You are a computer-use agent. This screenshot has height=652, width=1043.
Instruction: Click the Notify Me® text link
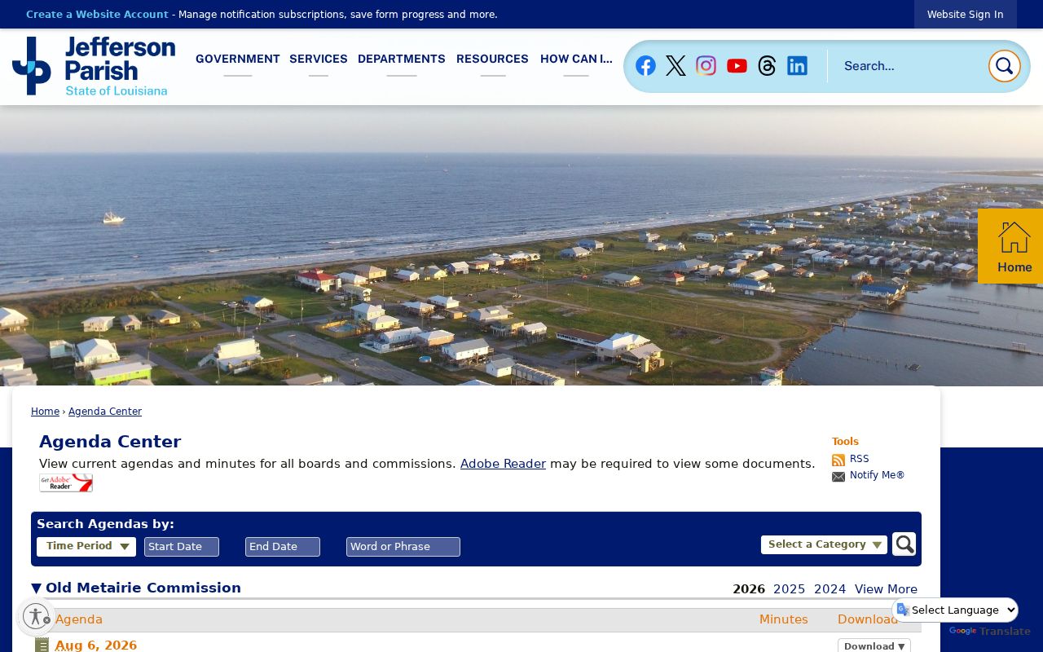(x=878, y=476)
